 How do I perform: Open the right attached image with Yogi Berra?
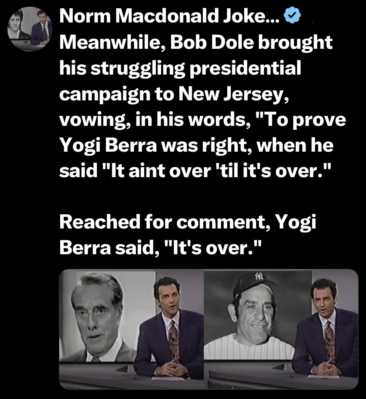click(x=281, y=329)
